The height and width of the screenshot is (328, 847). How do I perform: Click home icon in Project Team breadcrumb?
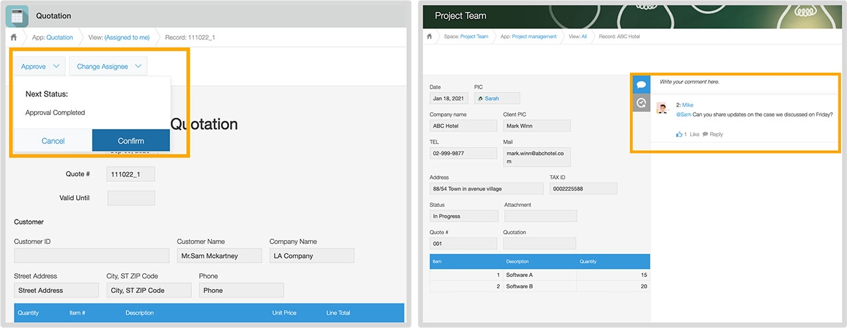(429, 36)
